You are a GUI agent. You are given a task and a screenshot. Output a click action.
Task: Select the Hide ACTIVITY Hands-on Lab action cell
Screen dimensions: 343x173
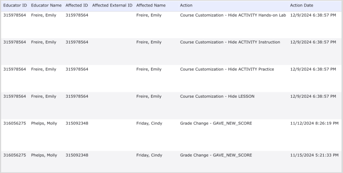[x=233, y=15]
